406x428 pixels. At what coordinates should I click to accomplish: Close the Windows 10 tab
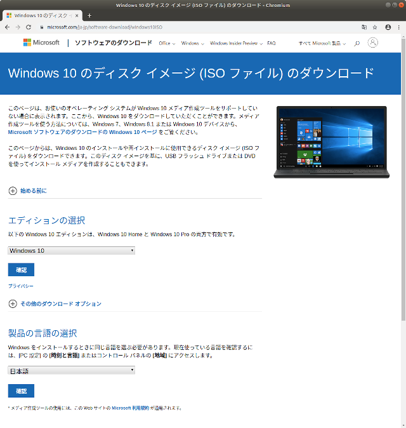point(77,16)
